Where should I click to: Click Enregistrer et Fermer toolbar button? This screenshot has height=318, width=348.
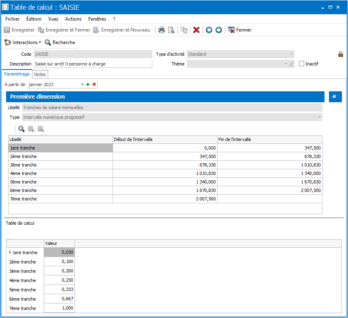pyautogui.click(x=64, y=30)
